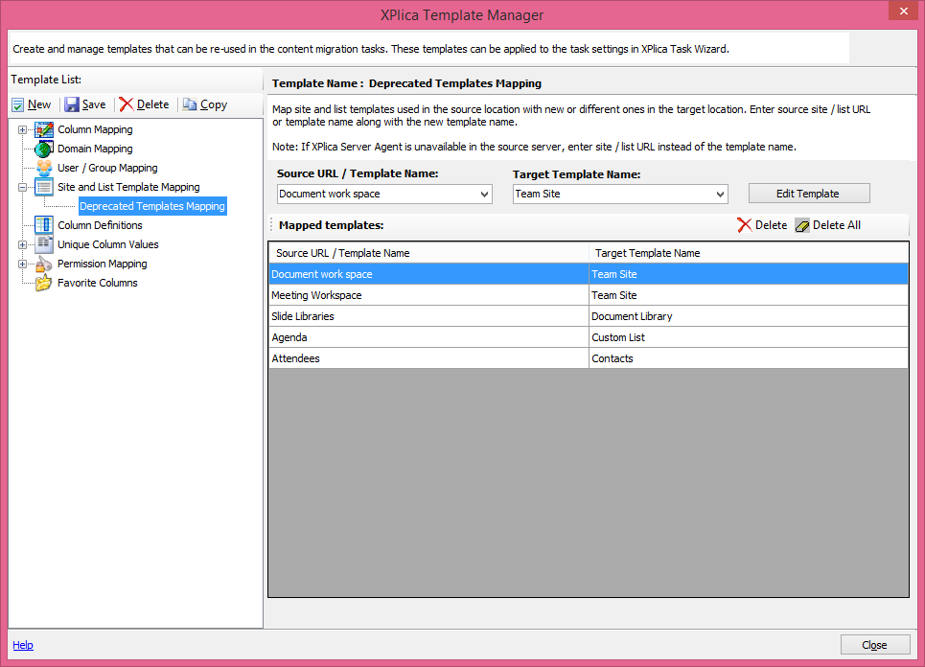Click the Contacts target cell
The height and width of the screenshot is (667, 925).
pos(749,358)
